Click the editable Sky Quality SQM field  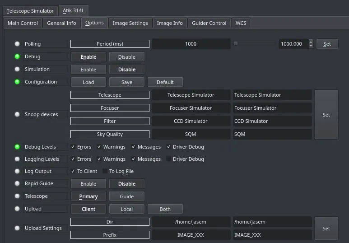(x=272, y=134)
